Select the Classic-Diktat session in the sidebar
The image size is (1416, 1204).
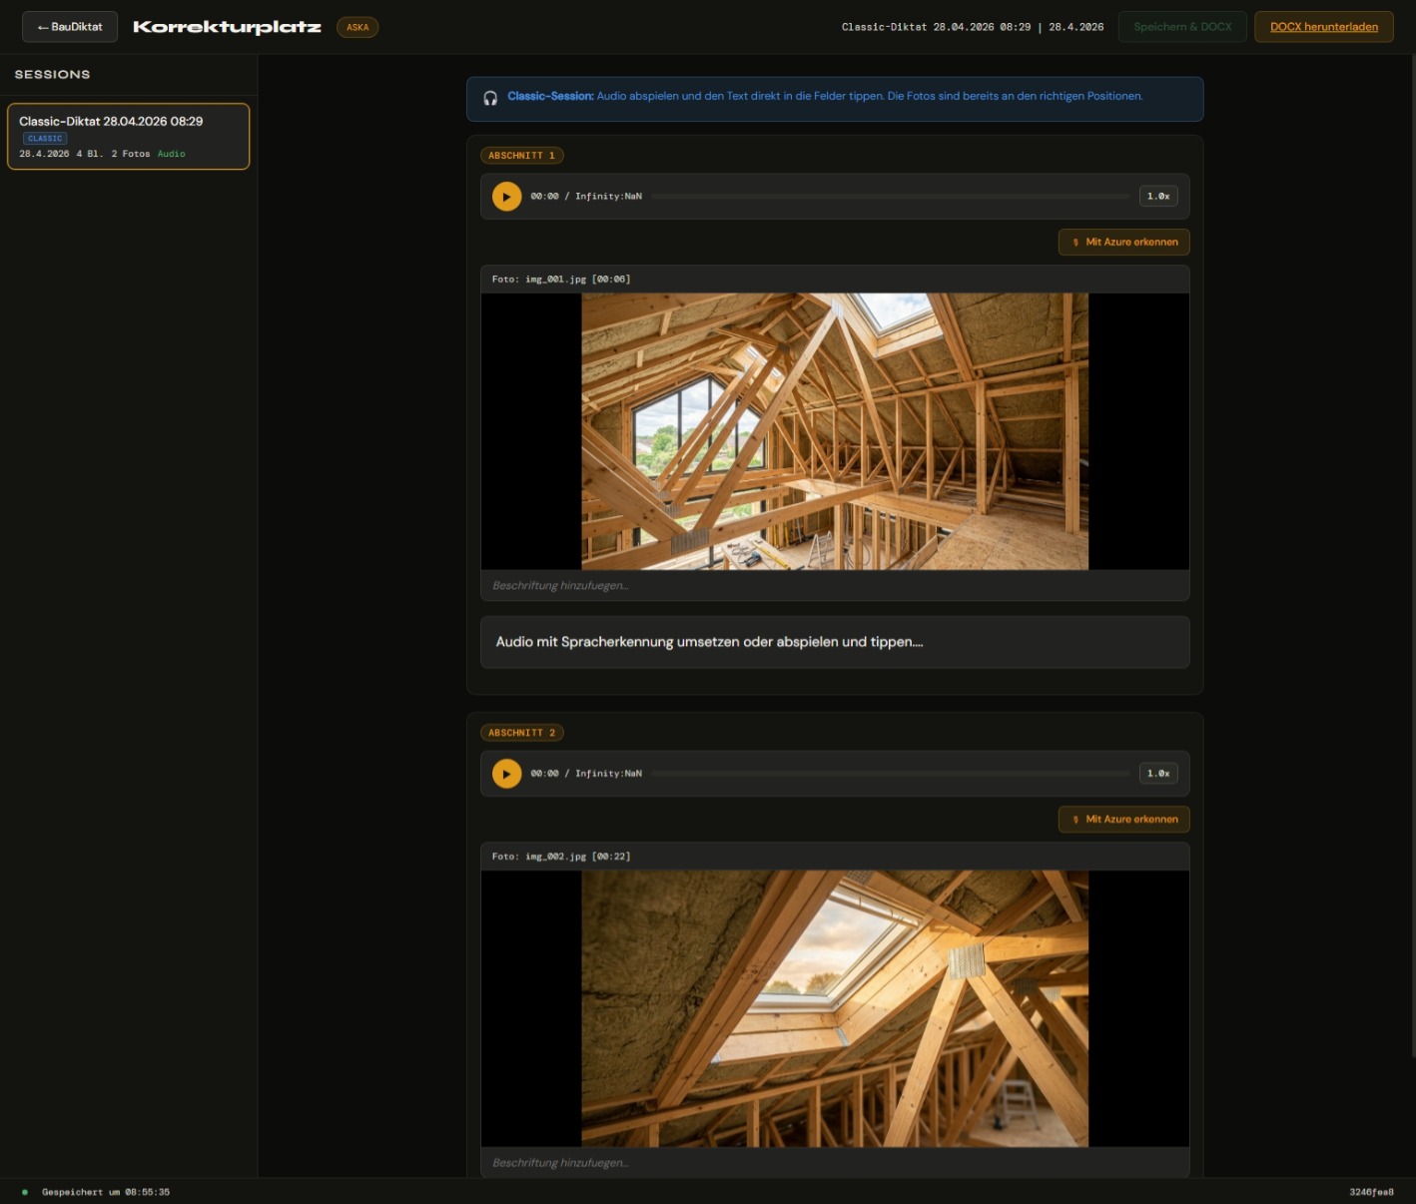(128, 137)
